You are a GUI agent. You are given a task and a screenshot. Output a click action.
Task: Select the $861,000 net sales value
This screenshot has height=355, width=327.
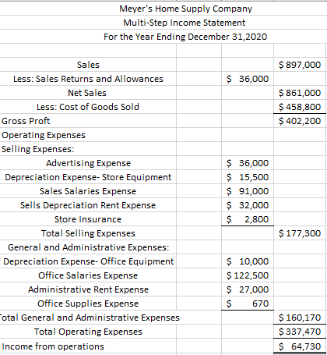tap(300, 93)
